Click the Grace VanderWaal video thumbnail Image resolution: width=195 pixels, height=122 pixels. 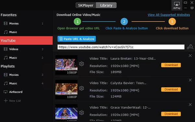[x=66, y=113]
